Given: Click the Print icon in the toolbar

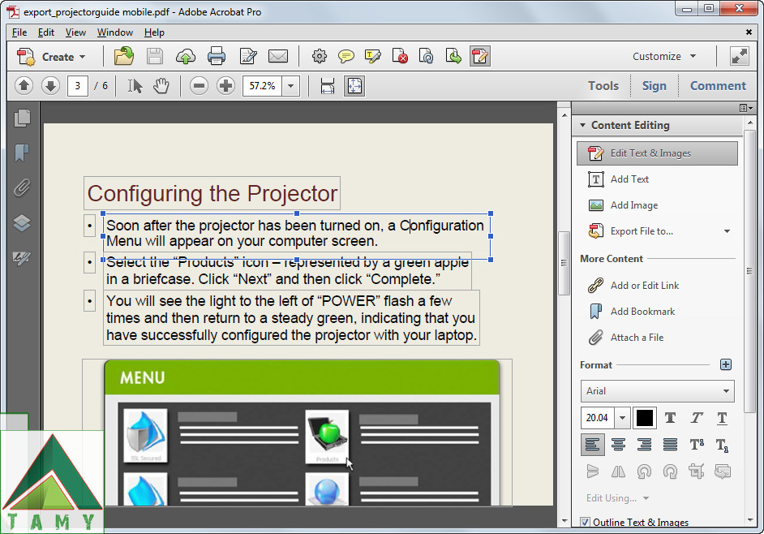Looking at the screenshot, I should [x=217, y=56].
